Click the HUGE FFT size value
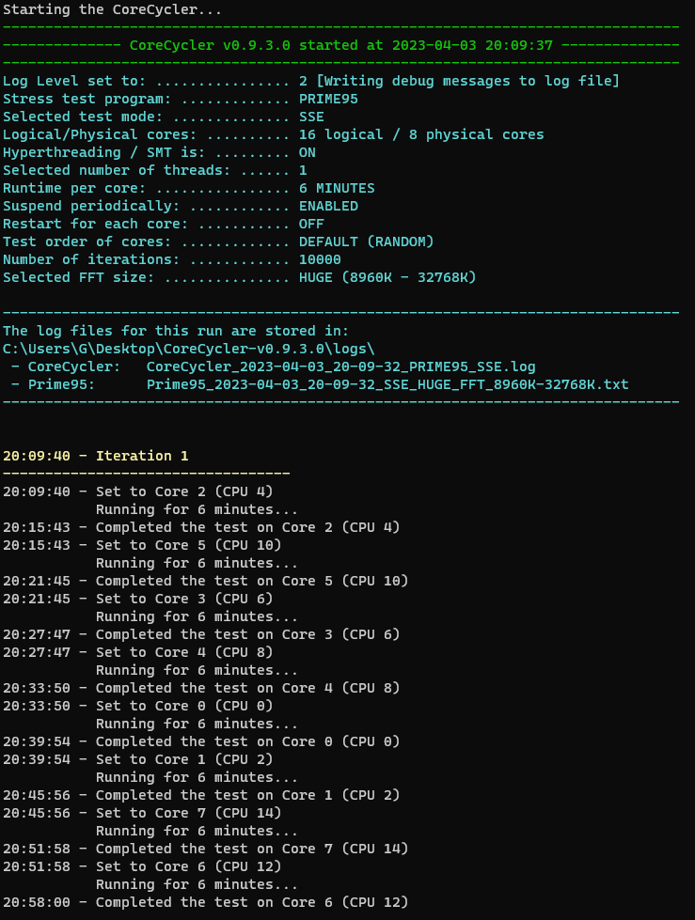The width and height of the screenshot is (695, 920). pos(387,277)
